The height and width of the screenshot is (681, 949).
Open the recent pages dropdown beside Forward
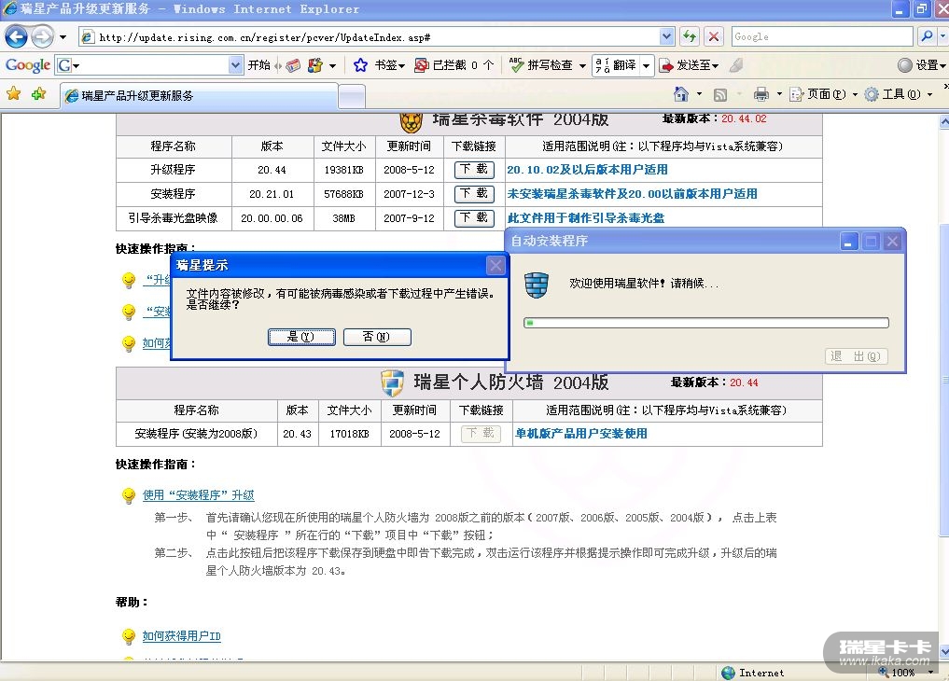tap(63, 37)
